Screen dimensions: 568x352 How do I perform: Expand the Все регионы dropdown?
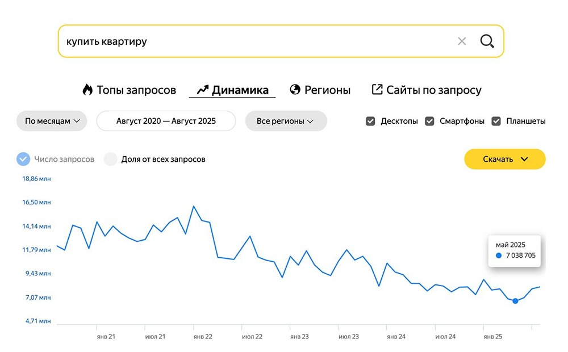286,121
